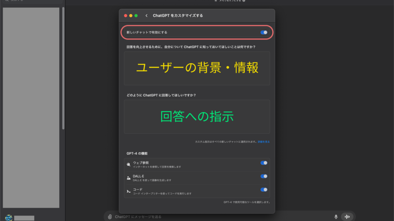Disable the DALL·E toggle

pyautogui.click(x=264, y=176)
